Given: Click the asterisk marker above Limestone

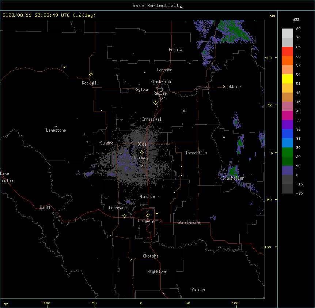Looking at the screenshot, I should click(x=56, y=127).
